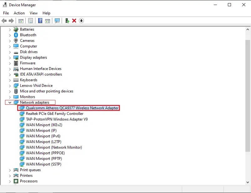Image resolution: width=251 pixels, height=193 pixels.
Task: Expand the Cameras node
Action: tap(10, 41)
